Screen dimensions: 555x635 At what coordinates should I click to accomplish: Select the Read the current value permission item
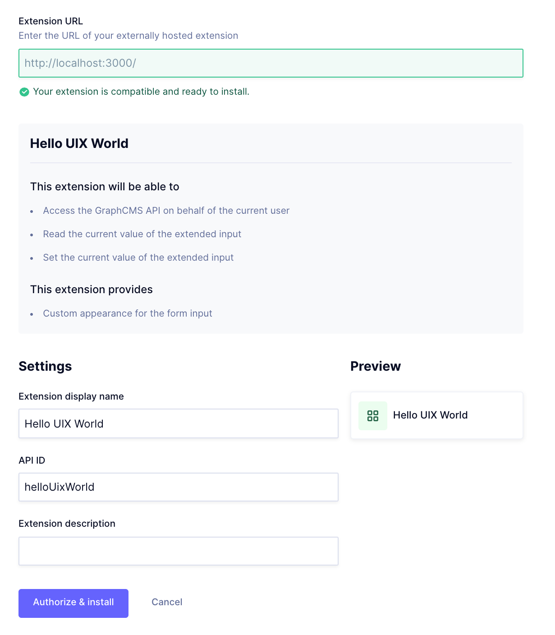coord(142,234)
